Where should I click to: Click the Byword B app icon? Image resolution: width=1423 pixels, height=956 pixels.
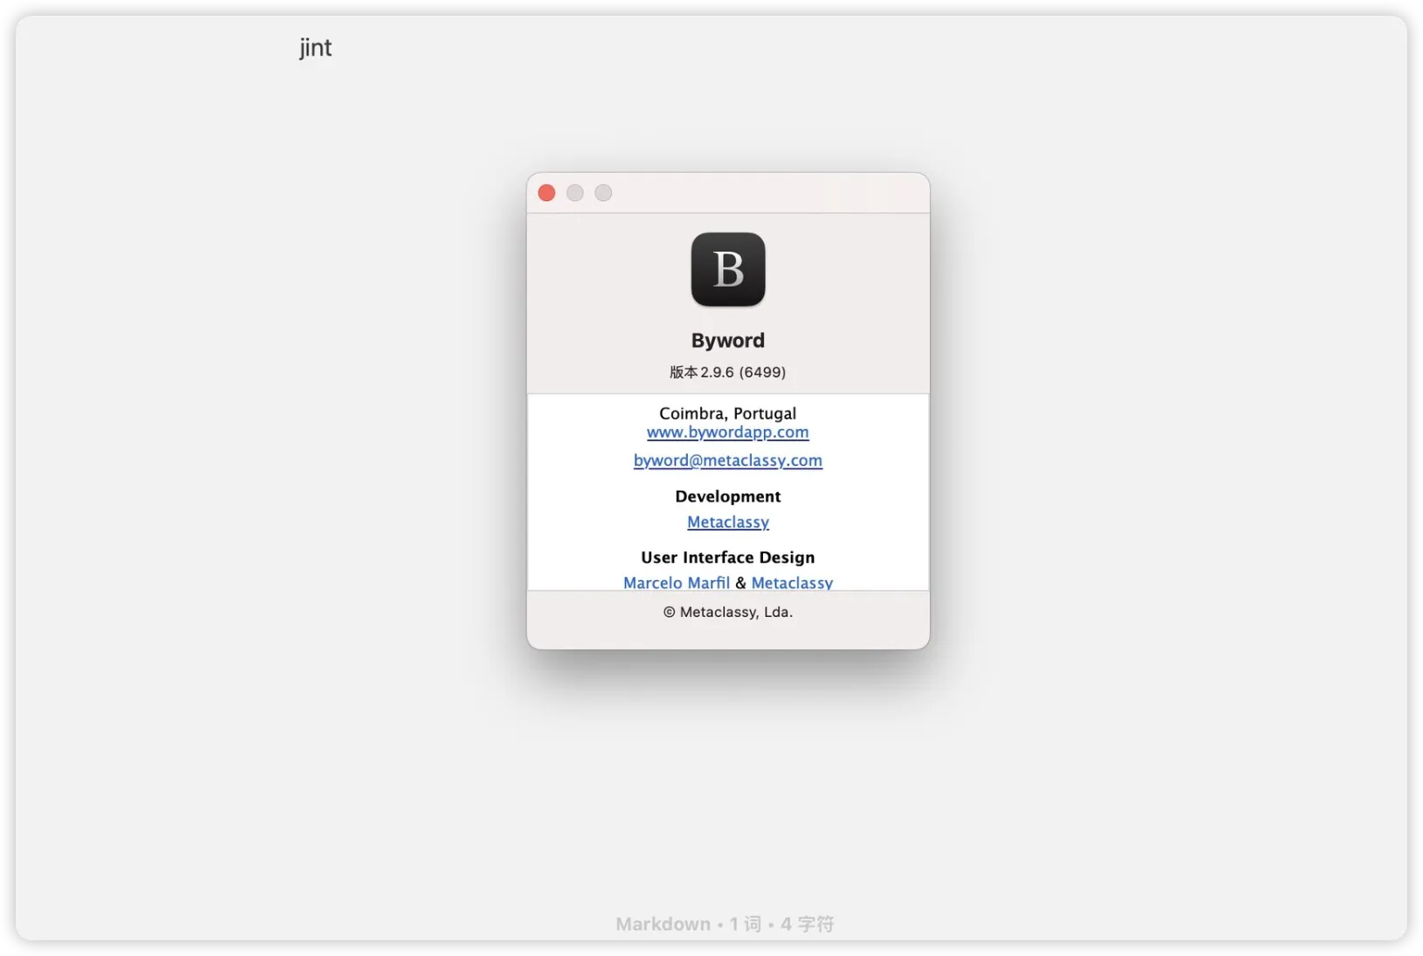(728, 269)
